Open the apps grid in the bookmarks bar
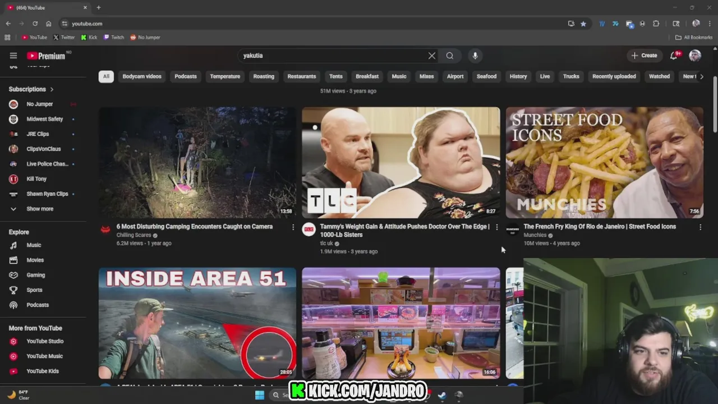This screenshot has width=718, height=404. pos(7,38)
